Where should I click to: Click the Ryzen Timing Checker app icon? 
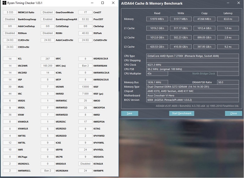[x=4, y=3]
